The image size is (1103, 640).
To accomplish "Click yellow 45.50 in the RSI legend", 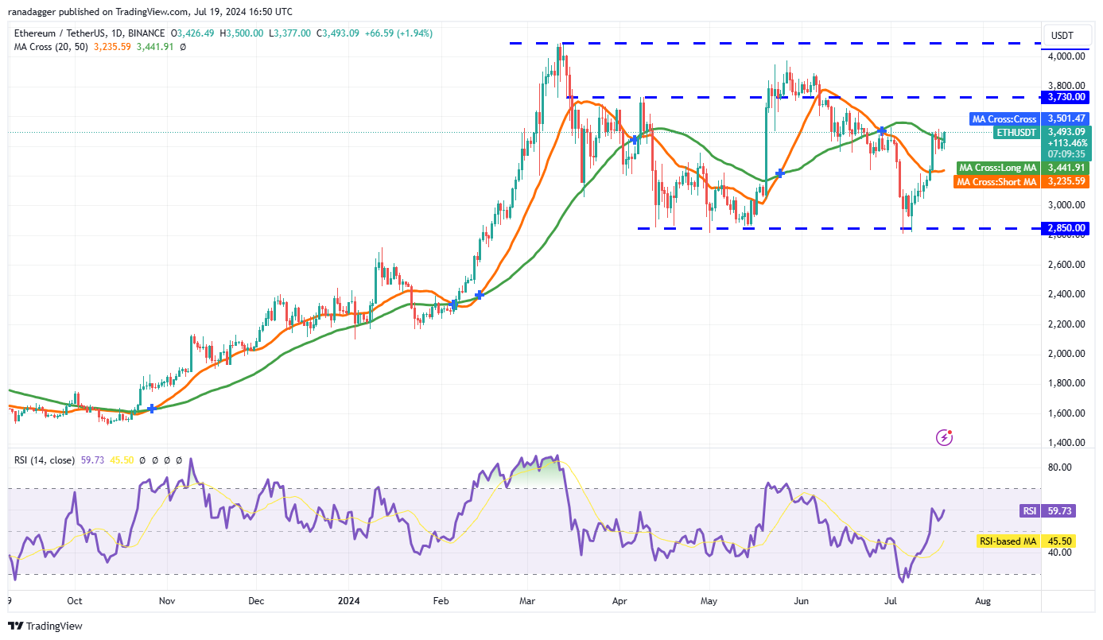I will point(120,460).
